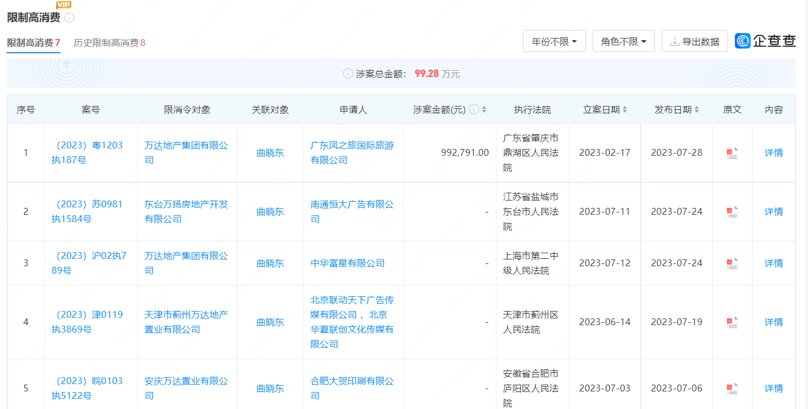Viewport: 808px width, 409px height.
Task: Click info icon beside 限制高消费 title
Action: point(69,18)
